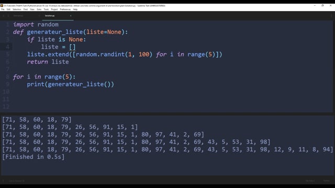This screenshot has height=188, width=335.
Task: Open the Goto menu
Action: [x=39, y=9]
